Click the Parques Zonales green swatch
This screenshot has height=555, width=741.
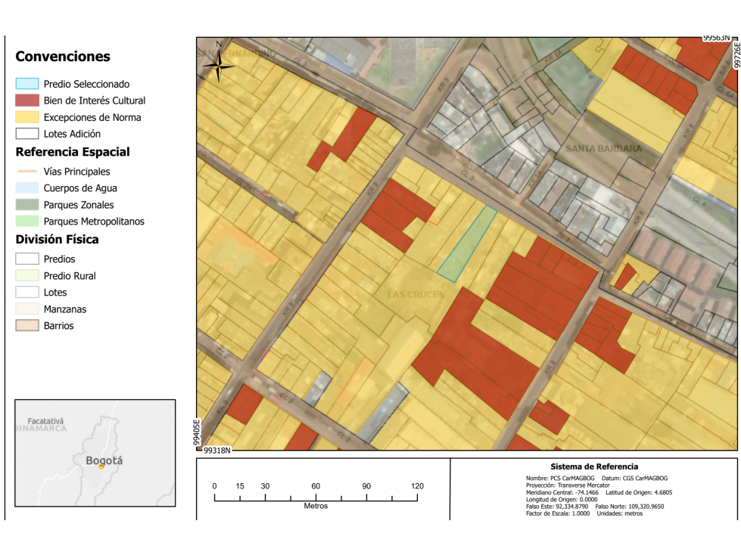click(x=27, y=205)
